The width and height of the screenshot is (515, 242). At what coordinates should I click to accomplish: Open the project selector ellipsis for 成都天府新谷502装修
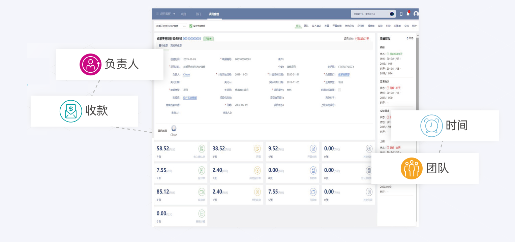click(184, 26)
